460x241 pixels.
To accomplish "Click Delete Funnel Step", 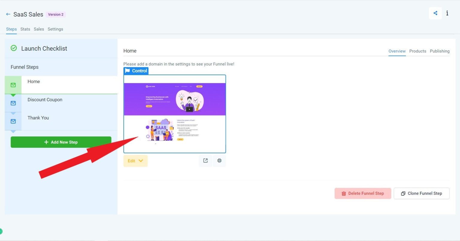I will 363,193.
